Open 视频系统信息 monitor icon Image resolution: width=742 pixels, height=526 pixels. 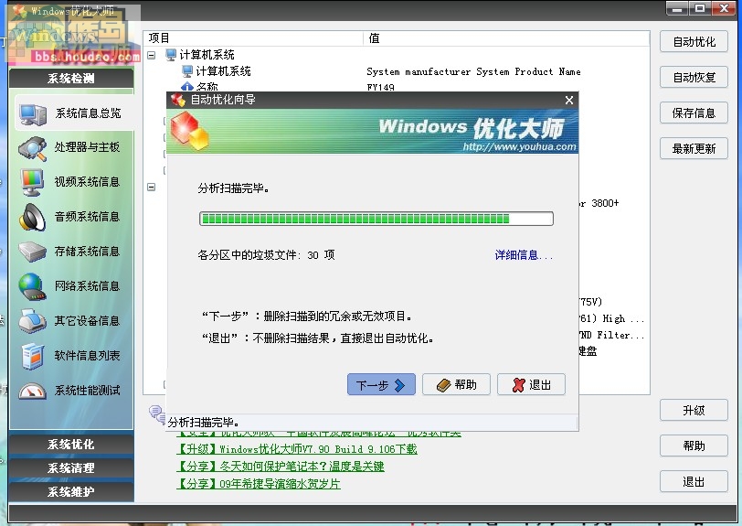pos(32,182)
